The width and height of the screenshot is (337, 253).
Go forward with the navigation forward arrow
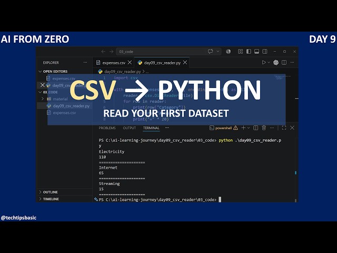pyautogui.click(x=111, y=52)
